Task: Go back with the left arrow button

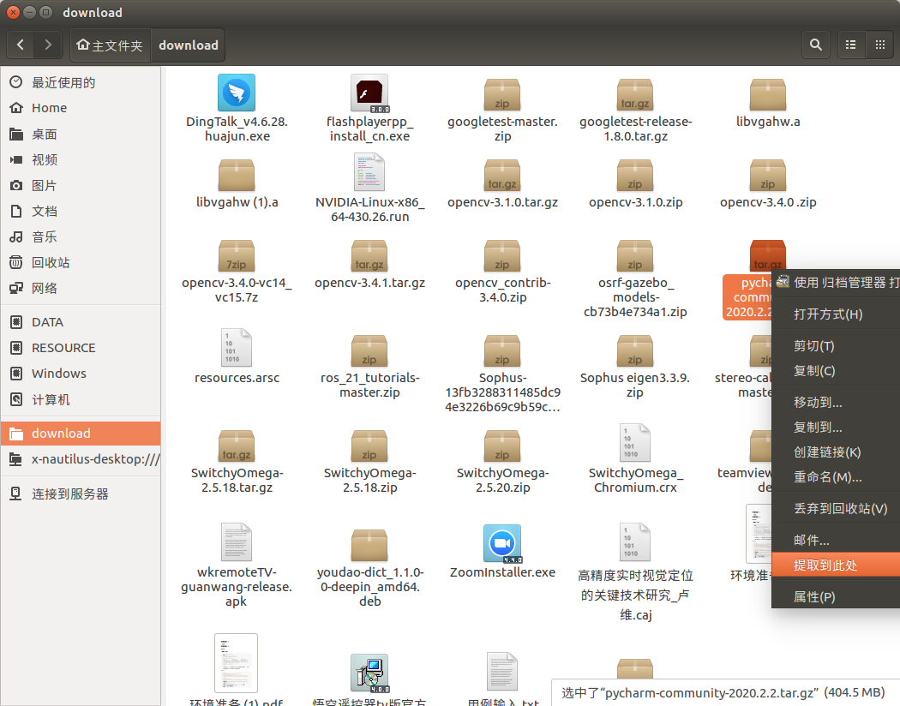Action: point(21,45)
